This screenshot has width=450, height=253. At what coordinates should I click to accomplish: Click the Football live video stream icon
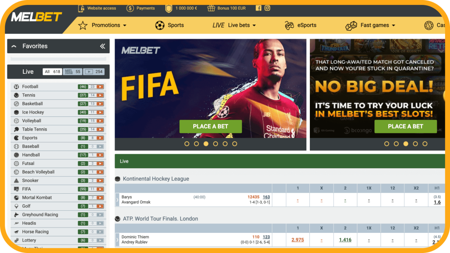pos(100,87)
